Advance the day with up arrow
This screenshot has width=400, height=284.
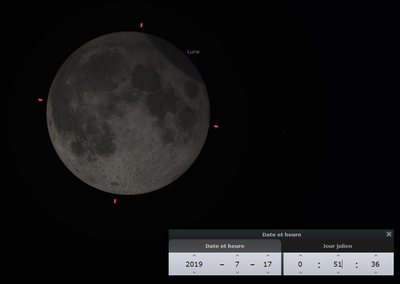click(x=268, y=255)
